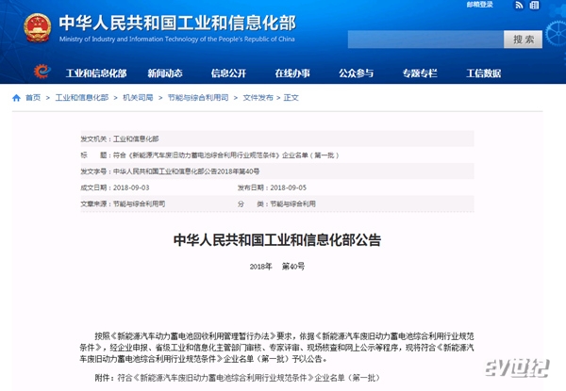566x391 pixels.
Task: Click the icon next to the RSS icon
Action: 534,5
